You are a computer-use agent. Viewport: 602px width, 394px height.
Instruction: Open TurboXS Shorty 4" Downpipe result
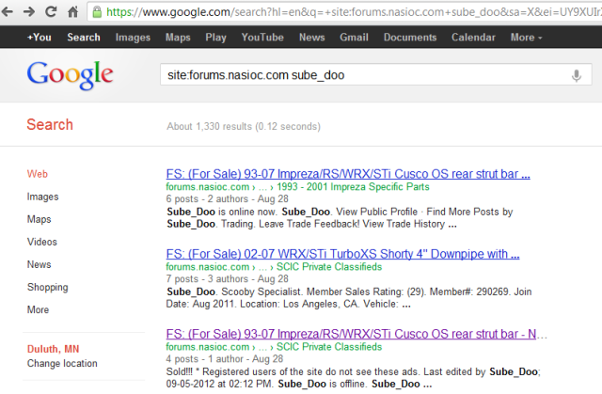(342, 254)
